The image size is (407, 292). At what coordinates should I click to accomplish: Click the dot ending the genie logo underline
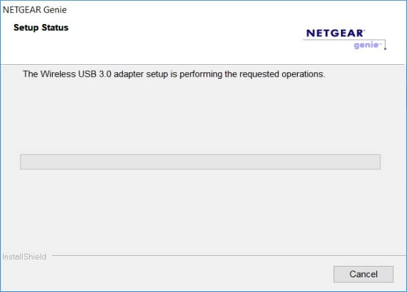tap(385, 48)
